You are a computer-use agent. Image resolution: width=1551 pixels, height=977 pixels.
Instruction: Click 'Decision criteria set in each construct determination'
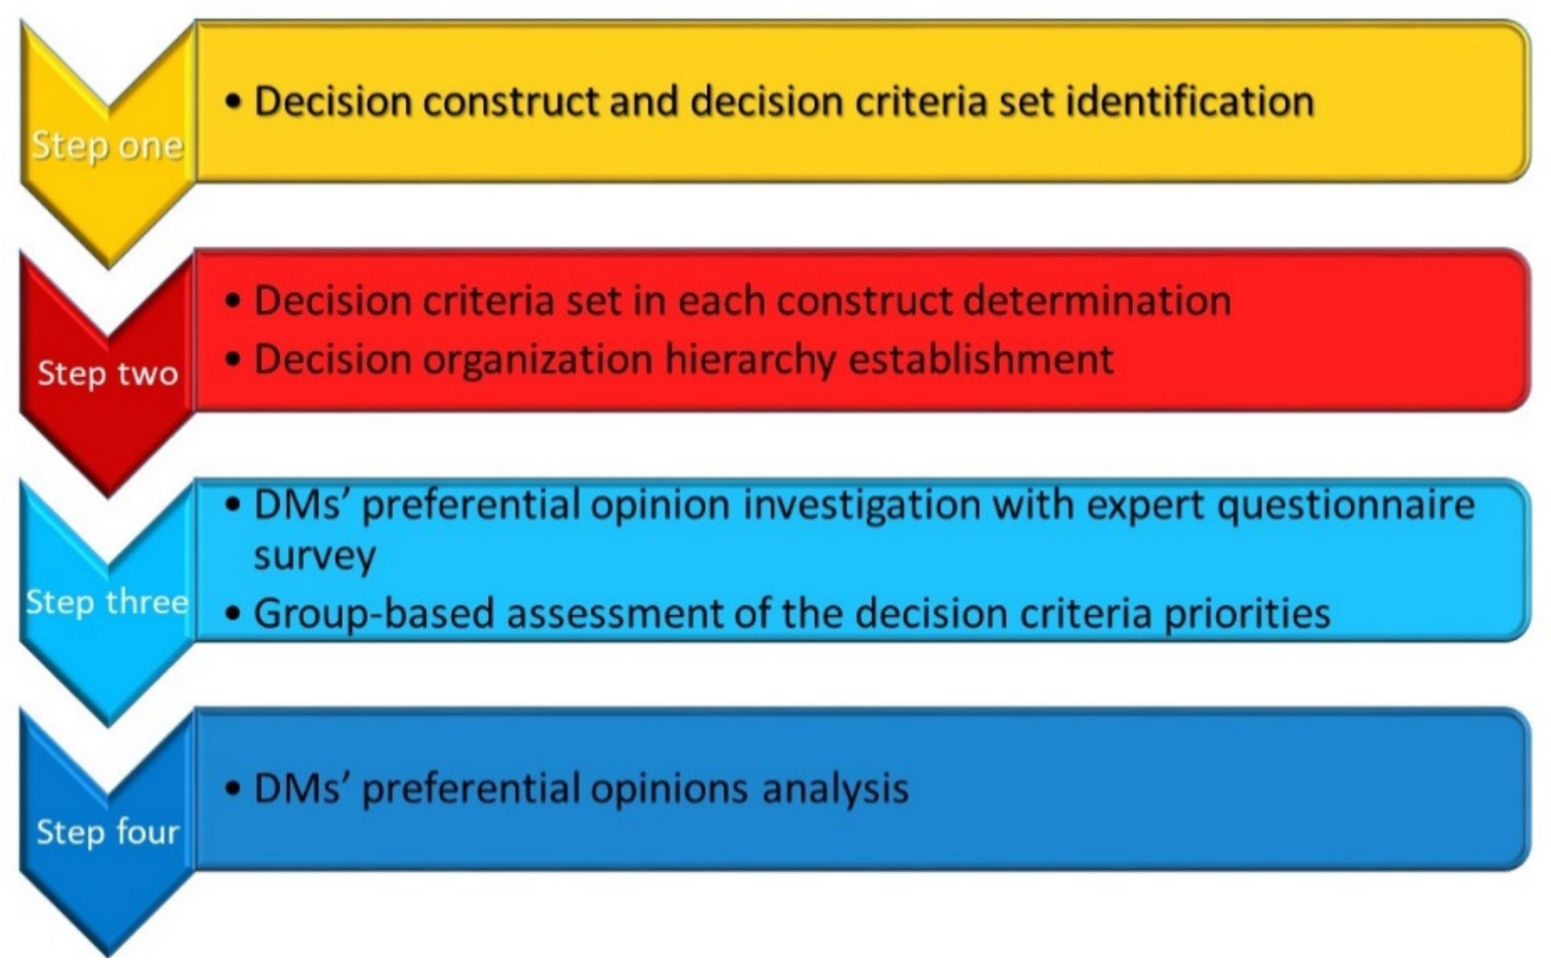[742, 300]
